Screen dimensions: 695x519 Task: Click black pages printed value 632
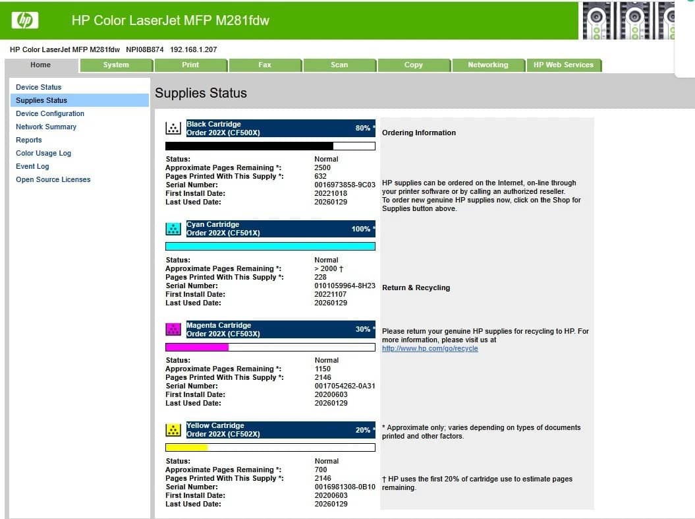pos(320,176)
